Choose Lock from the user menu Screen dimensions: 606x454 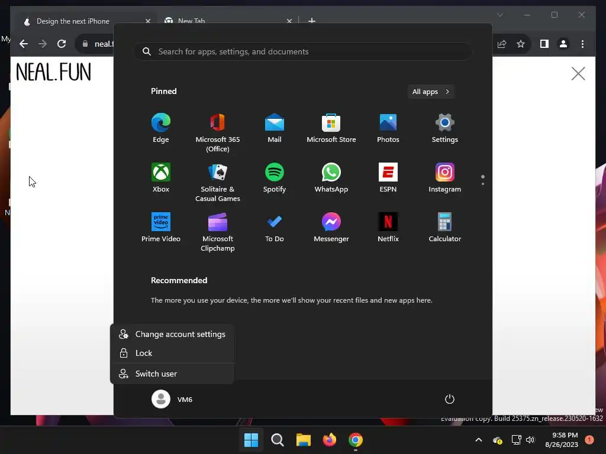[x=172, y=354]
